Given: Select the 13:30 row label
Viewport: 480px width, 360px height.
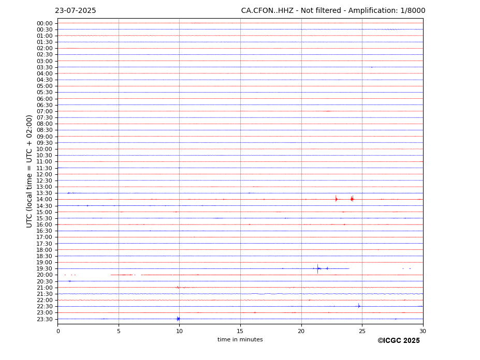Looking at the screenshot, I should click(x=45, y=193).
